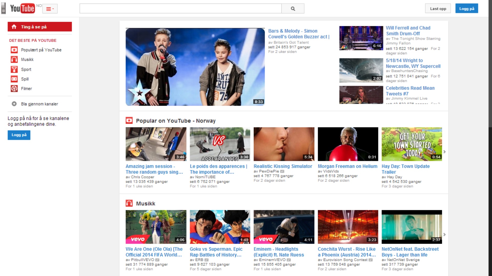492x276 pixels.
Task: Click the Musikk section heading
Action: click(146, 203)
